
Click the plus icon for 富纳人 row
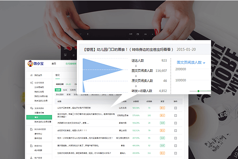click(176, 152)
